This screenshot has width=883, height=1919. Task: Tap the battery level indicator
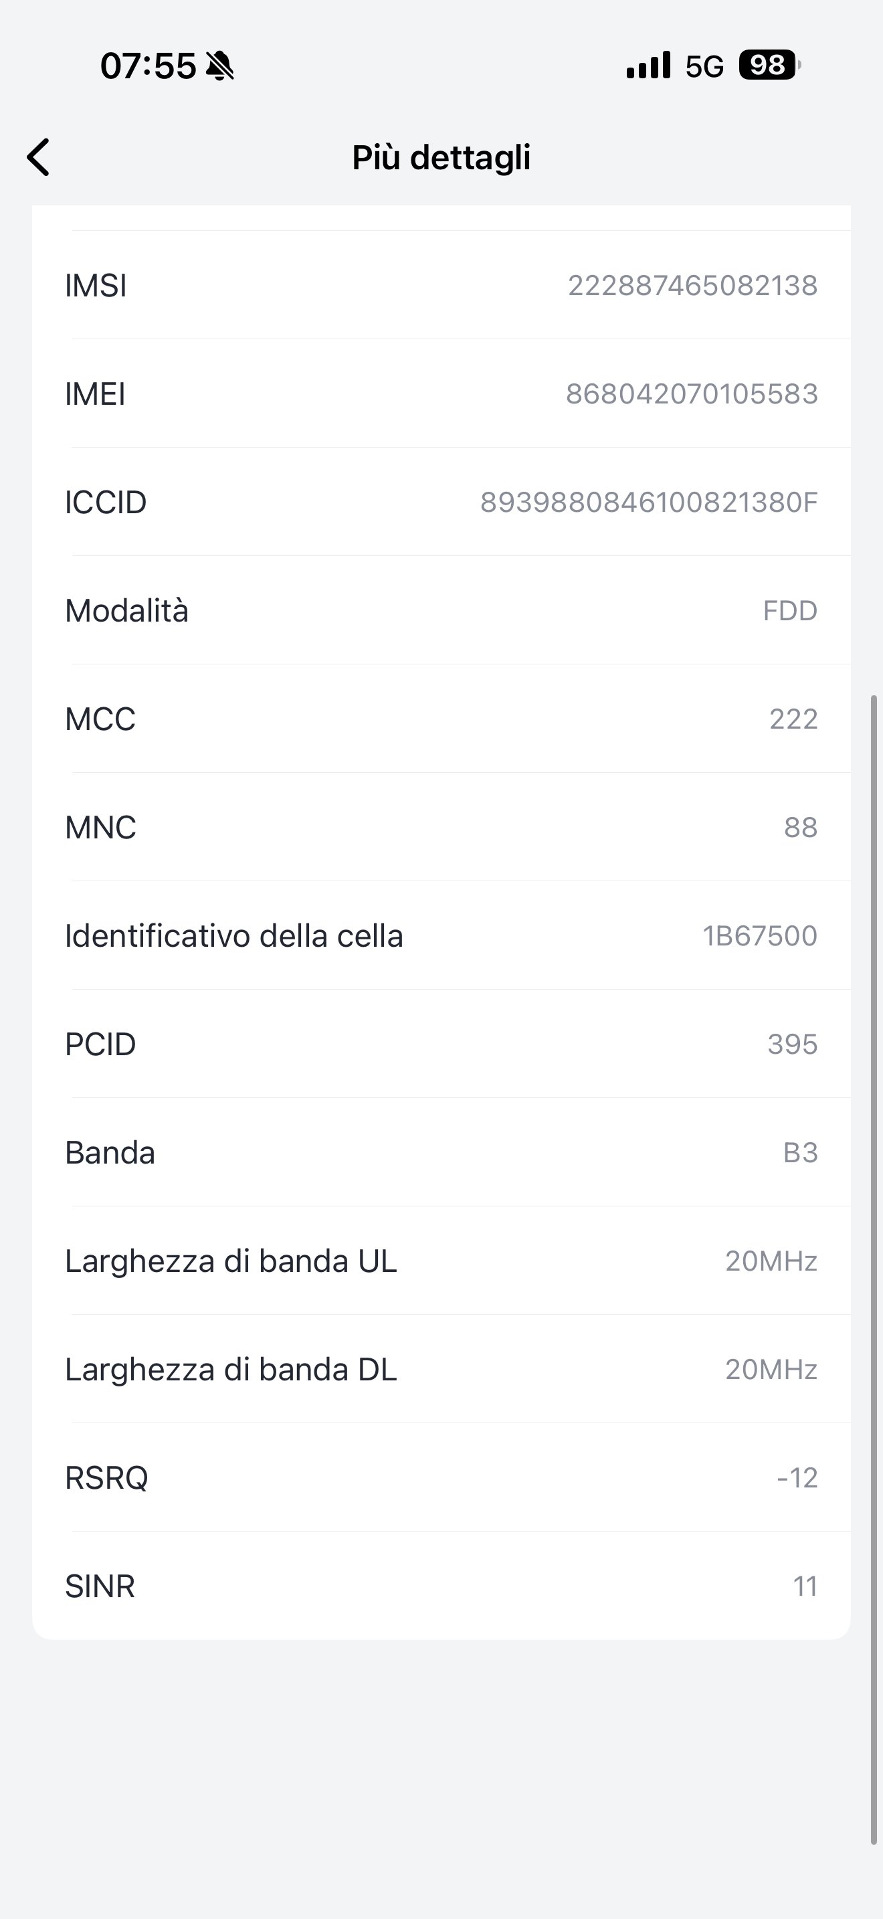pos(767,66)
